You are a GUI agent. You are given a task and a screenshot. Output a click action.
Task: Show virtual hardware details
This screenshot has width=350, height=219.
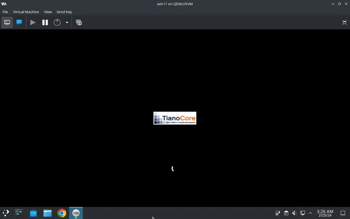[x=19, y=22]
